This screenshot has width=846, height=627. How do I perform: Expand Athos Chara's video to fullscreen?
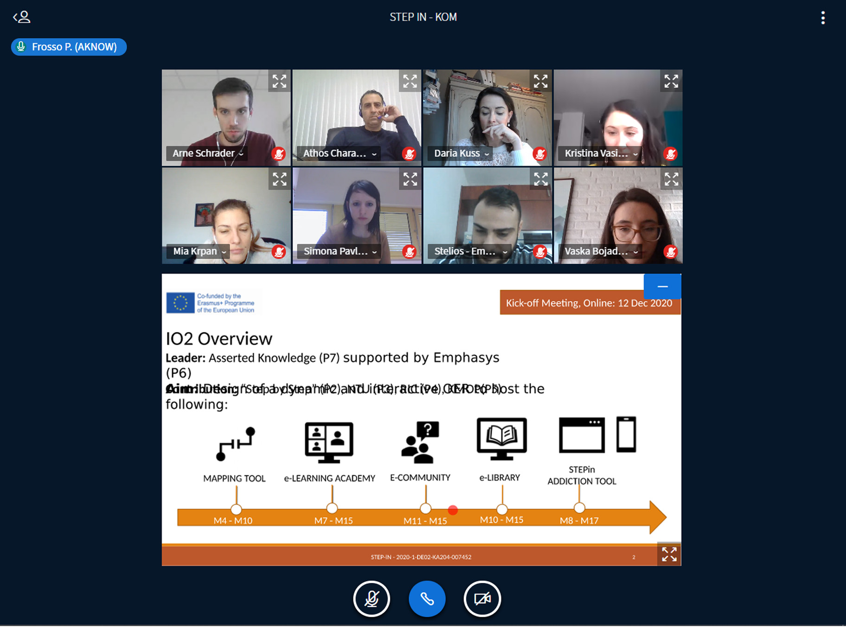pyautogui.click(x=410, y=81)
